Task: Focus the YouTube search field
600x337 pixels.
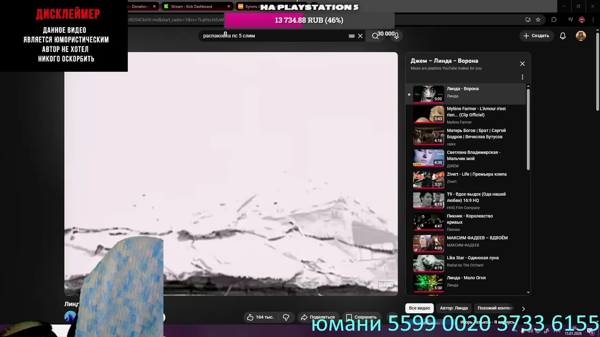Action: click(274, 36)
